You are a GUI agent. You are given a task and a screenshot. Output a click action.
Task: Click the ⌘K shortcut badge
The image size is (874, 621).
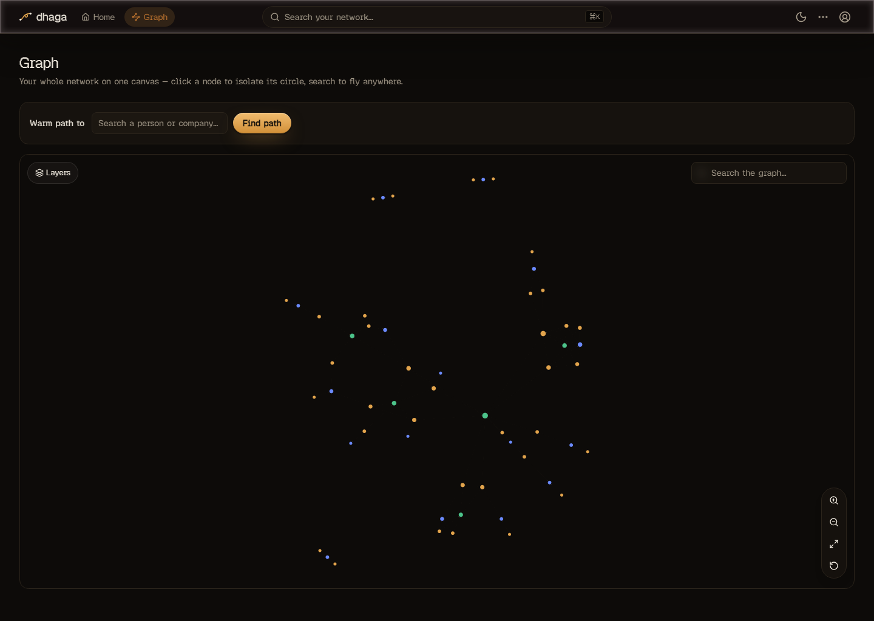[595, 17]
